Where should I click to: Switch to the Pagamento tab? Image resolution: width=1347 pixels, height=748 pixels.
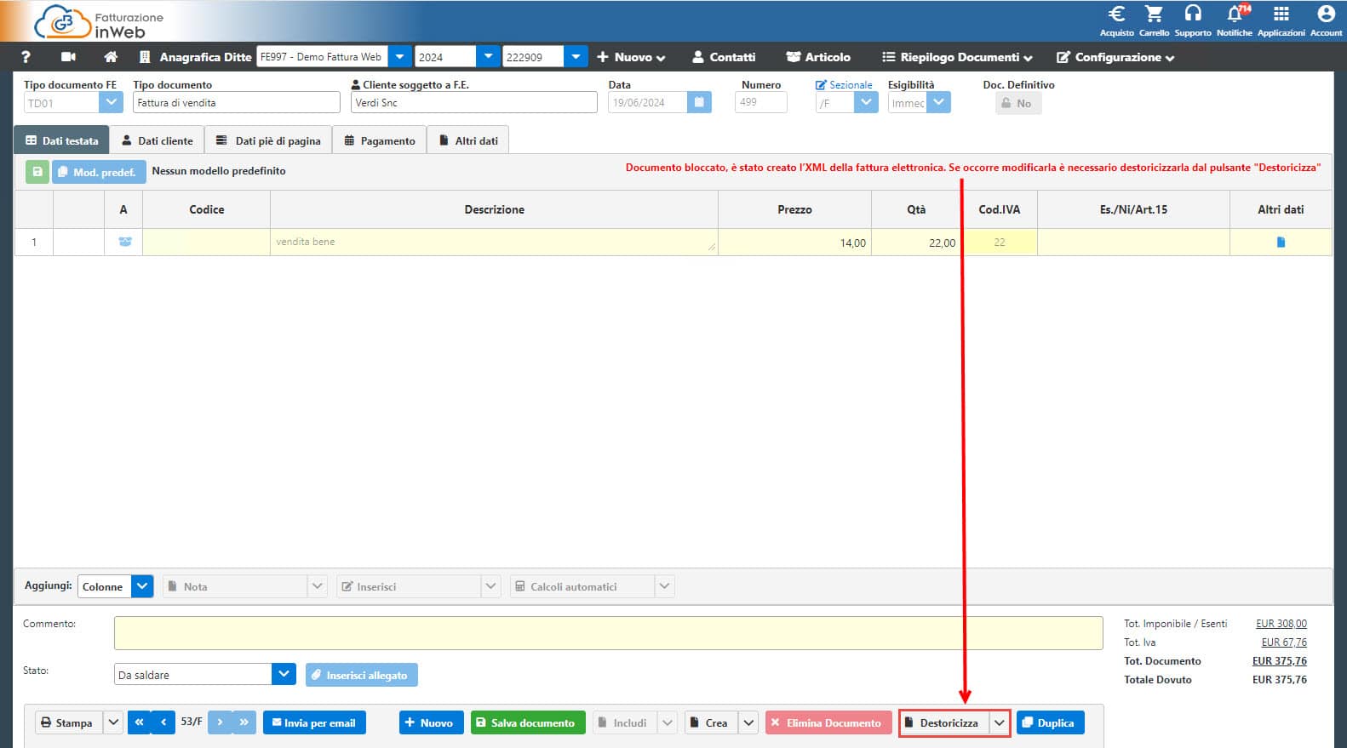pos(380,140)
